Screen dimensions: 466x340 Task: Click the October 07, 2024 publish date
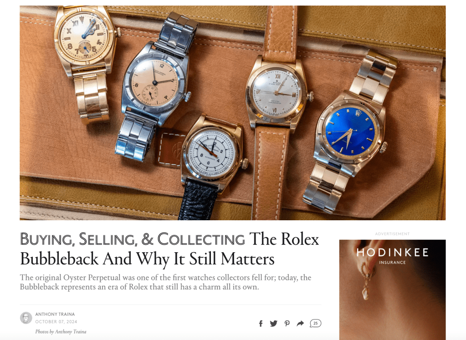point(56,322)
